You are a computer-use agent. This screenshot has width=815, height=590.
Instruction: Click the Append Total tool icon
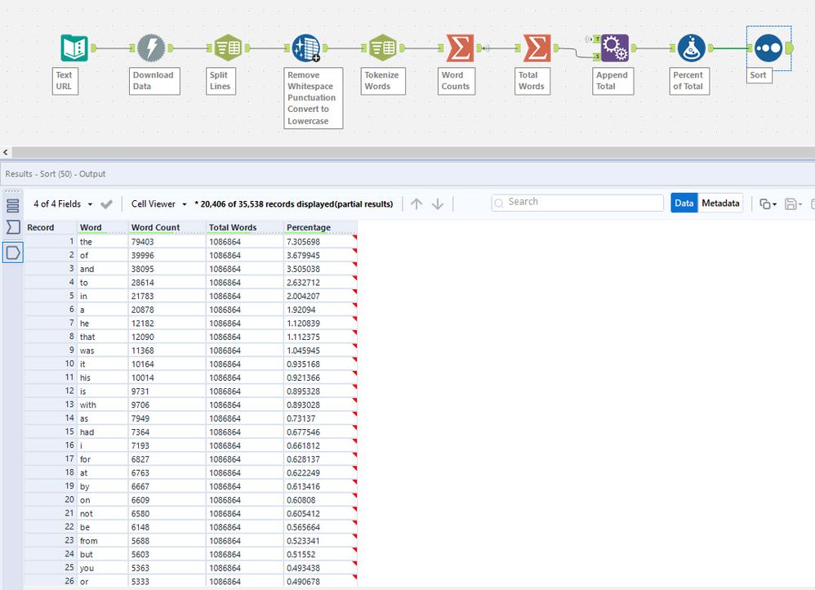coord(614,48)
